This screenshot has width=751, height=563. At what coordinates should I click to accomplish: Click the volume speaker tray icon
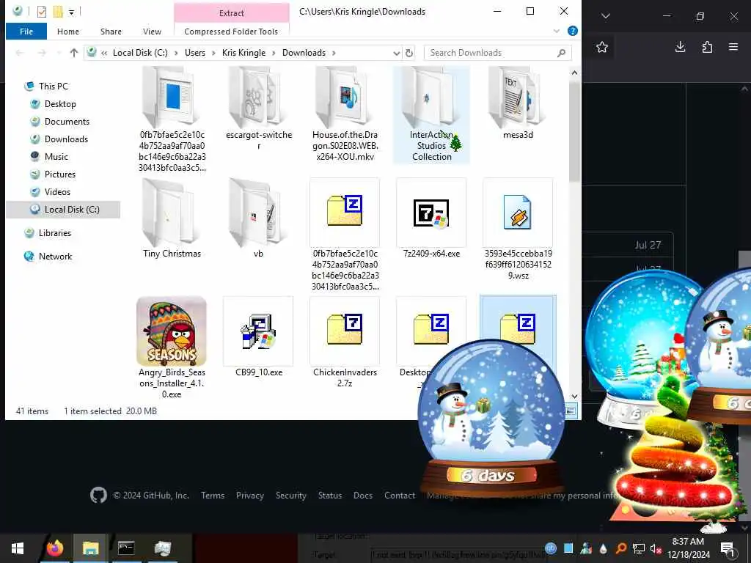pyautogui.click(x=656, y=548)
